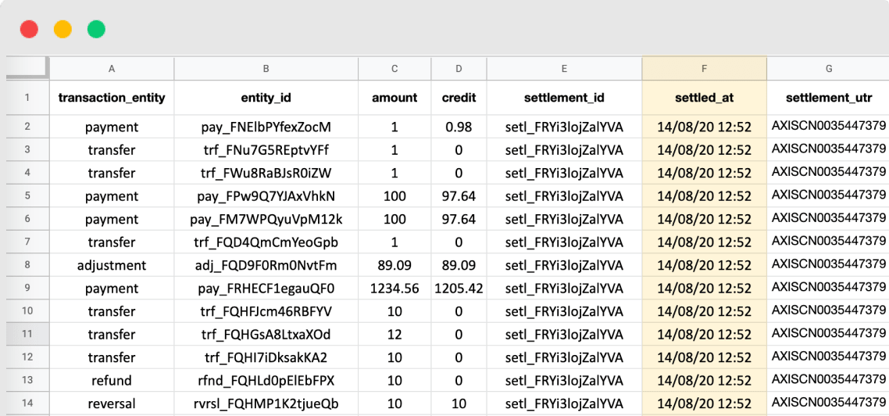Select row 8 header
The height and width of the screenshot is (416, 889).
coord(27,265)
